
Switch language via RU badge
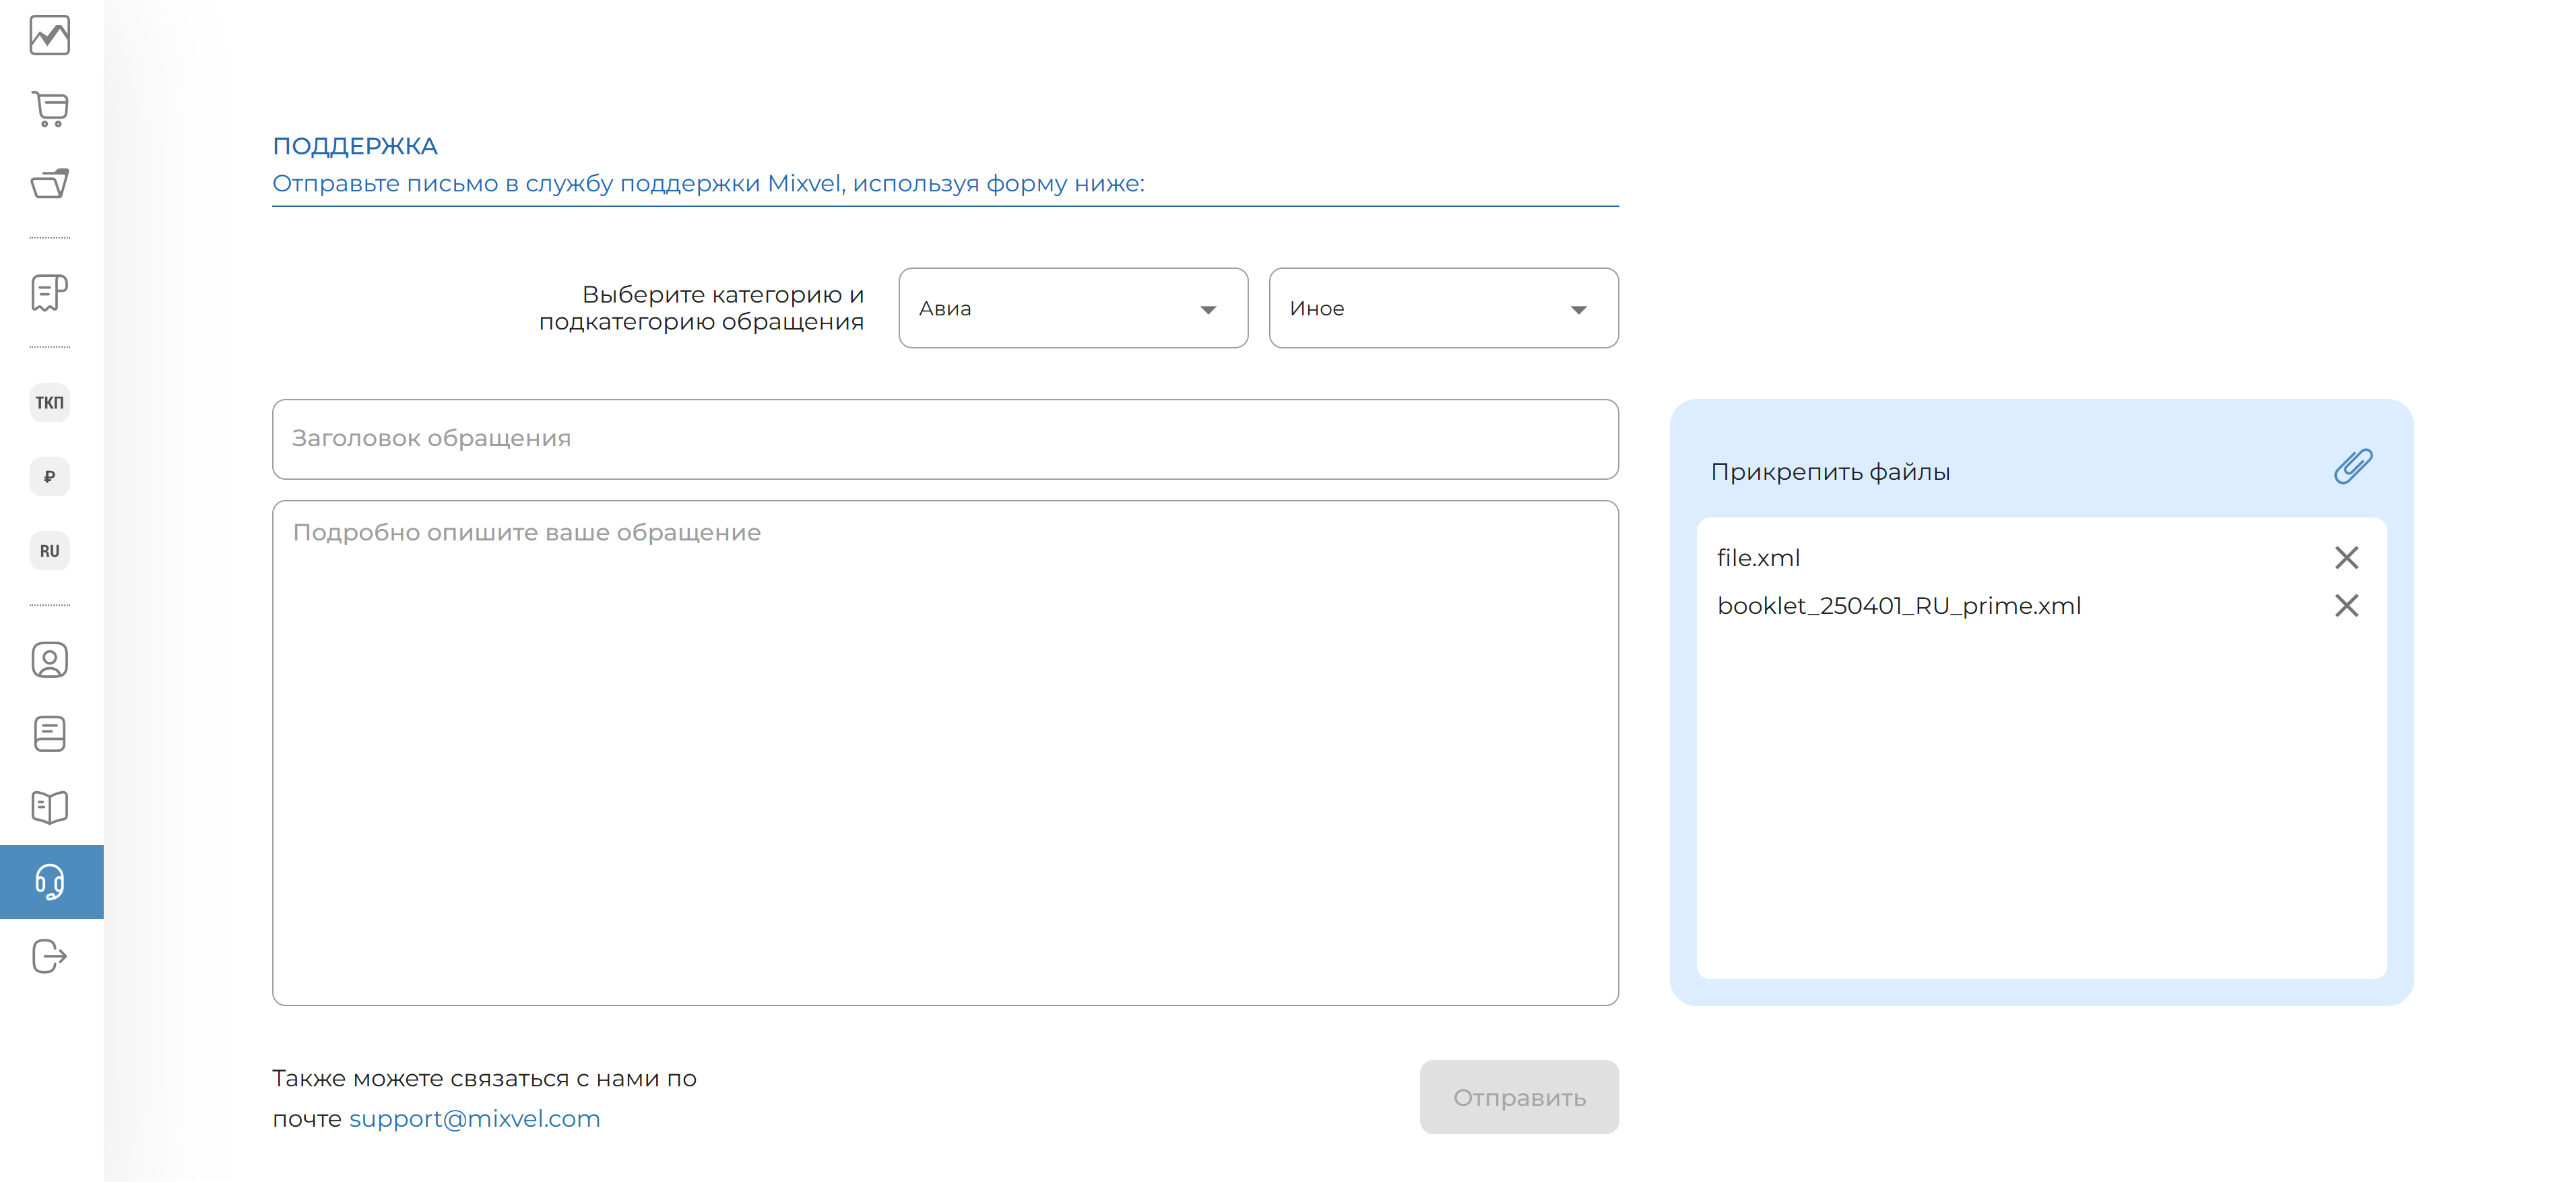tap(50, 550)
